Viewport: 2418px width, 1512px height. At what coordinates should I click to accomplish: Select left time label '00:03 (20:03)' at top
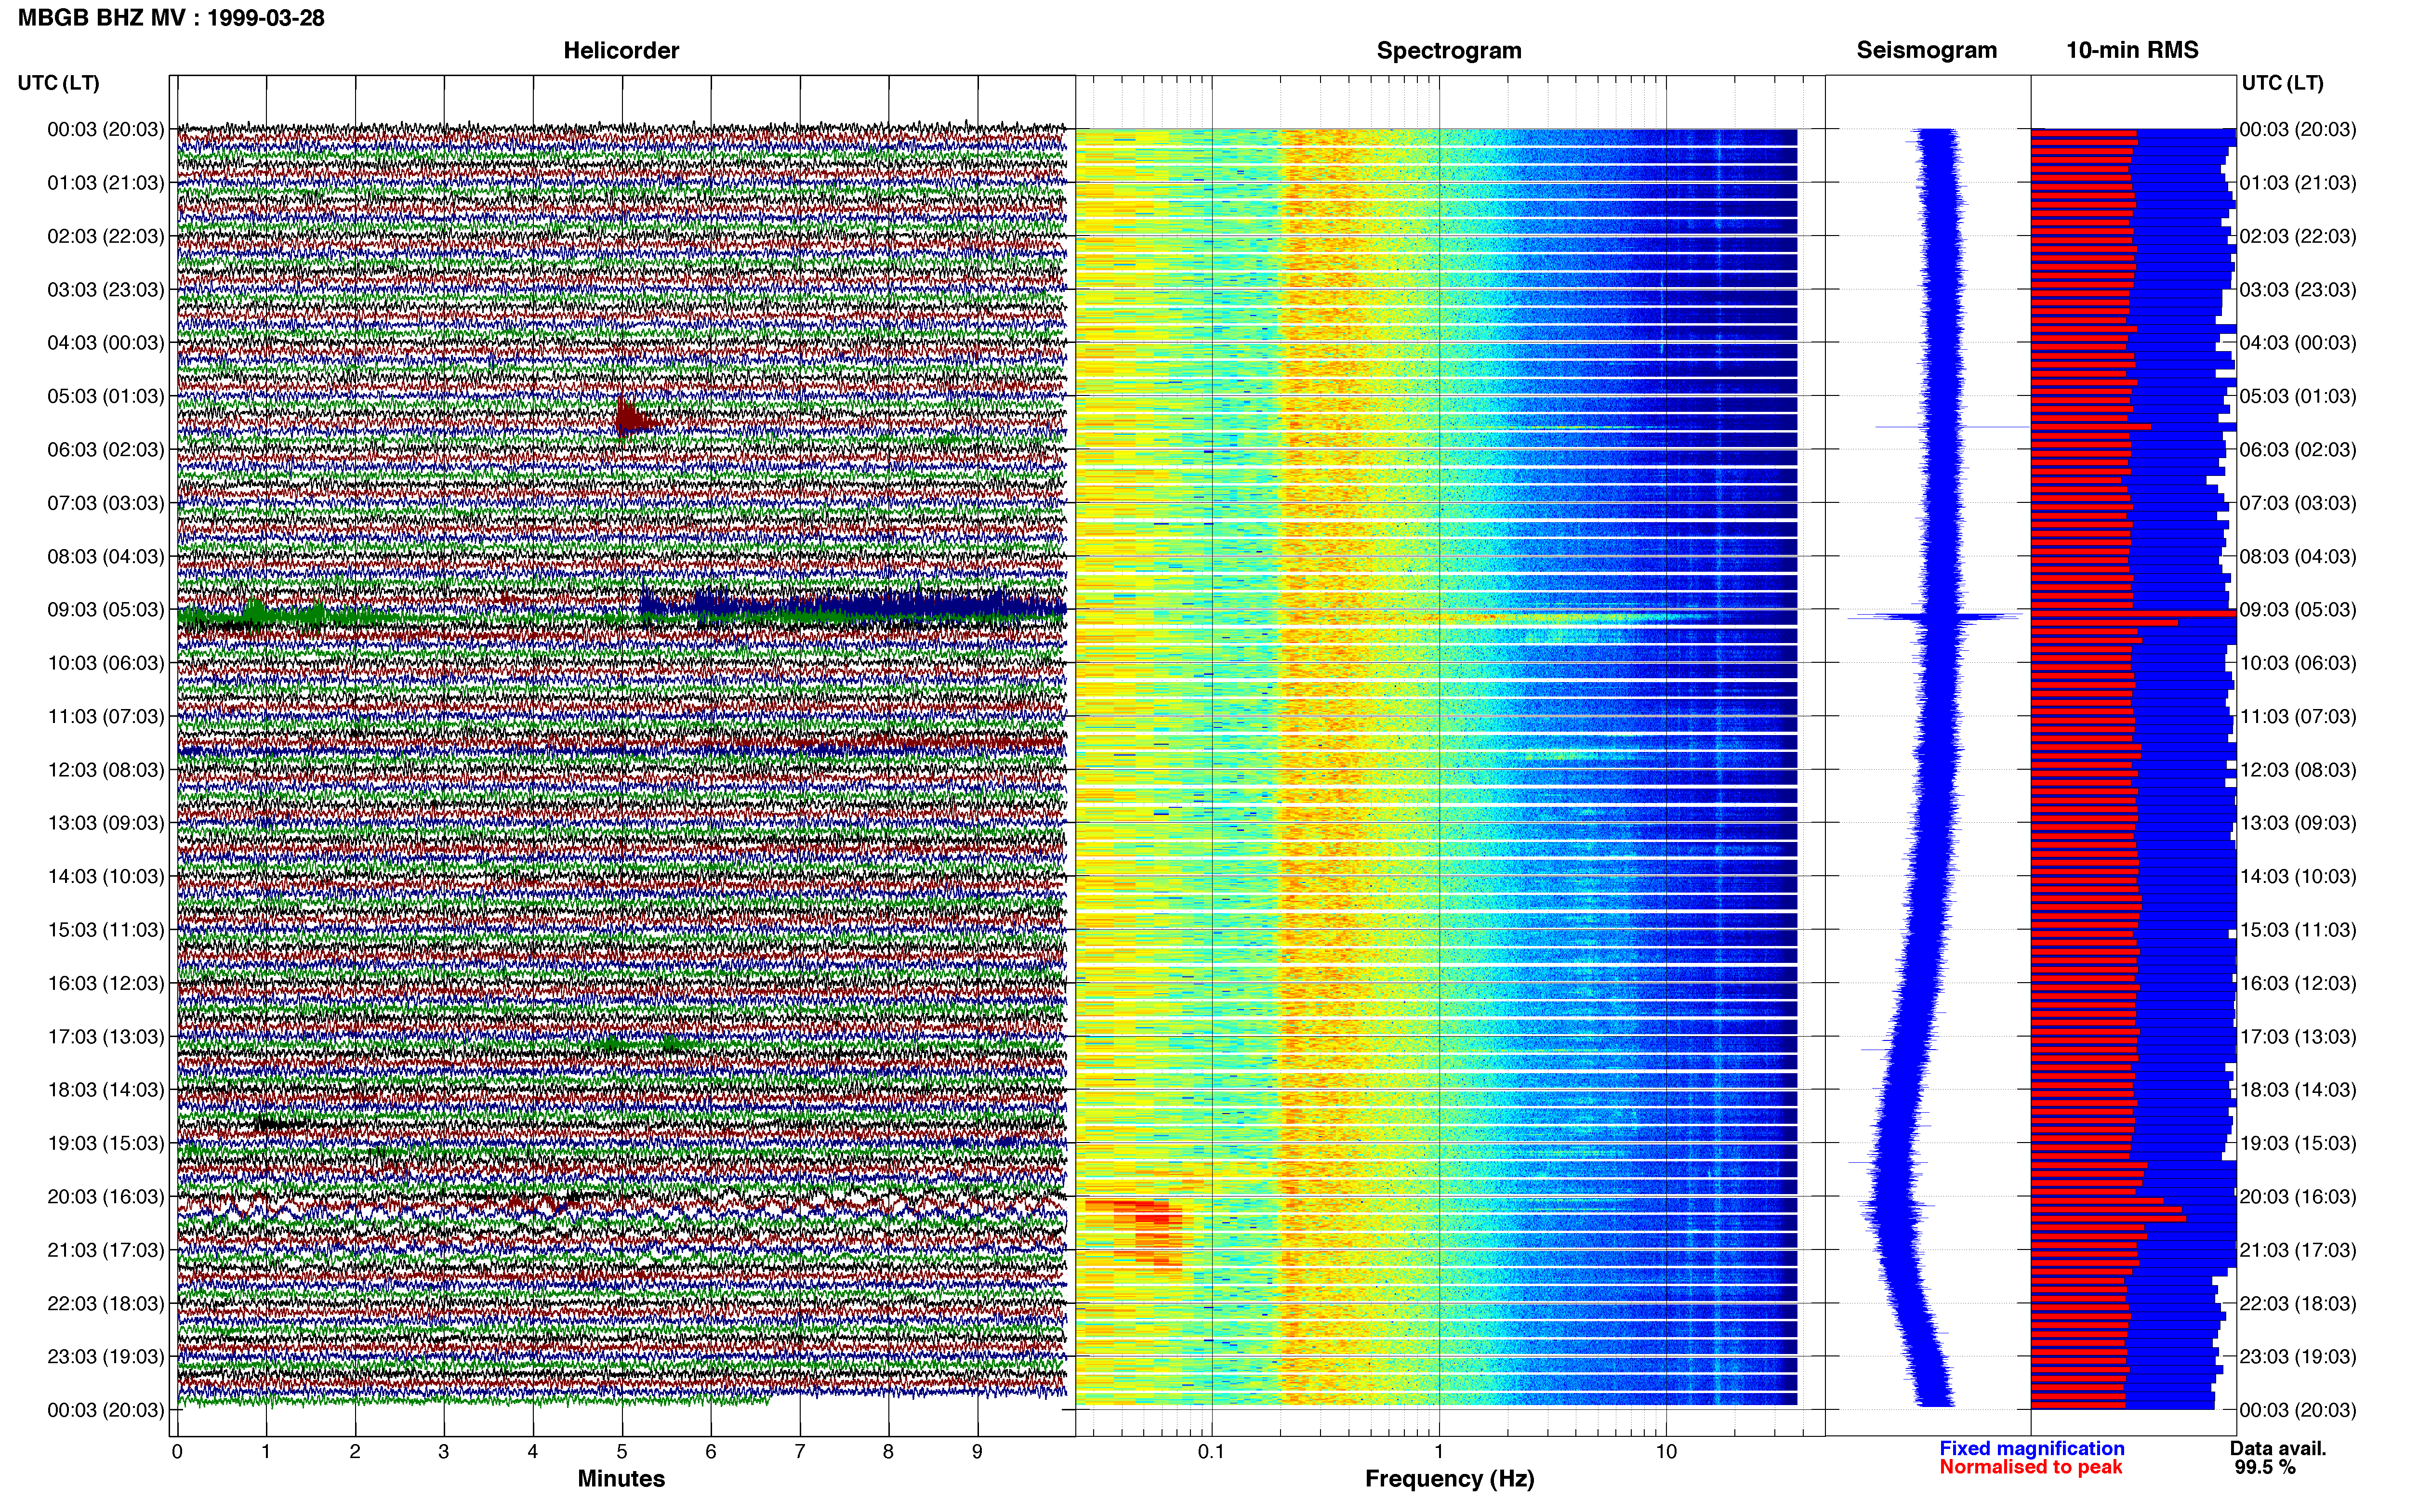point(105,129)
